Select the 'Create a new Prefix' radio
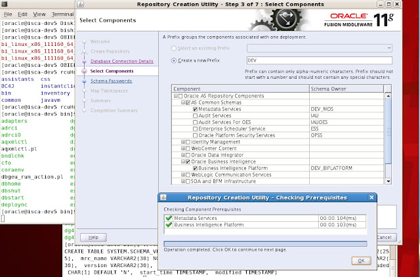 (x=173, y=60)
